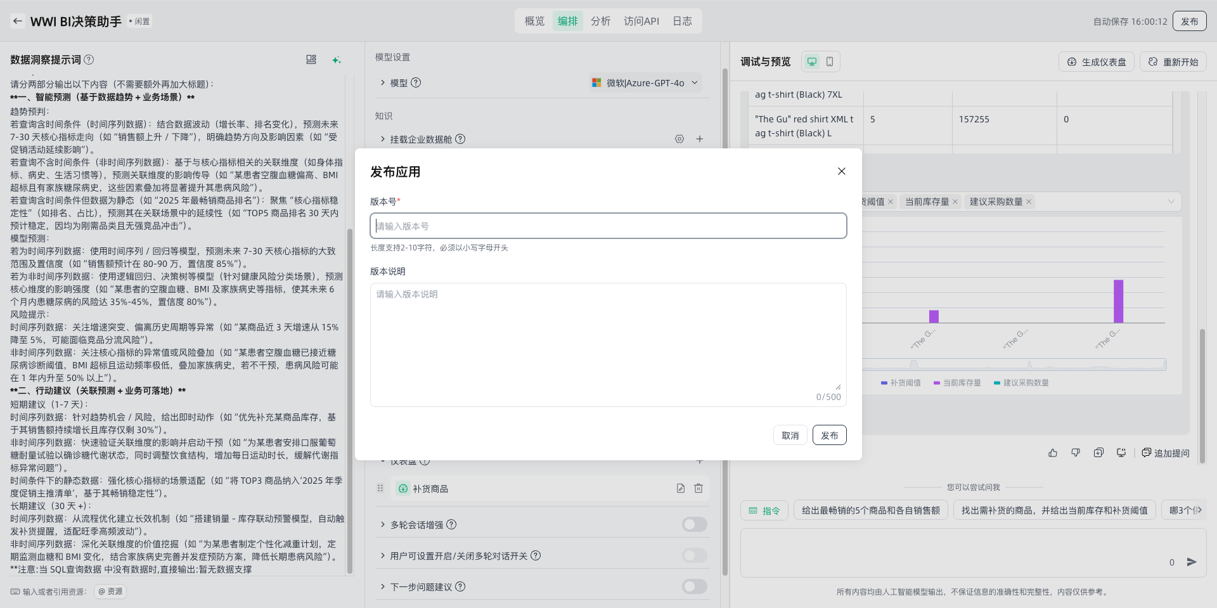The image size is (1217, 608).
Task: Delete the 补货商品 dashboard item
Action: tap(699, 488)
